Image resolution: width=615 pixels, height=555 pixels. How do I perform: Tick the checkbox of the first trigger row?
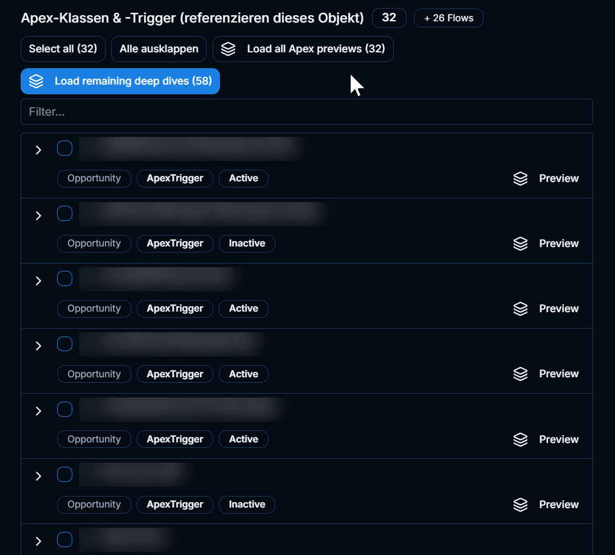pos(64,148)
